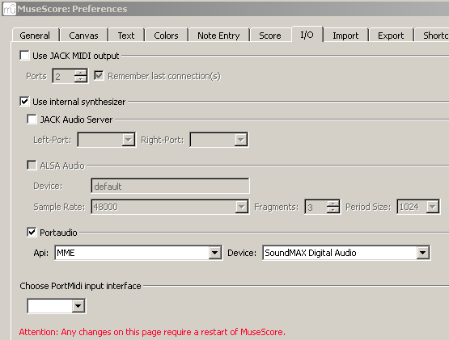Go to the Text tab
The width and height of the screenshot is (449, 340).
[x=126, y=36]
